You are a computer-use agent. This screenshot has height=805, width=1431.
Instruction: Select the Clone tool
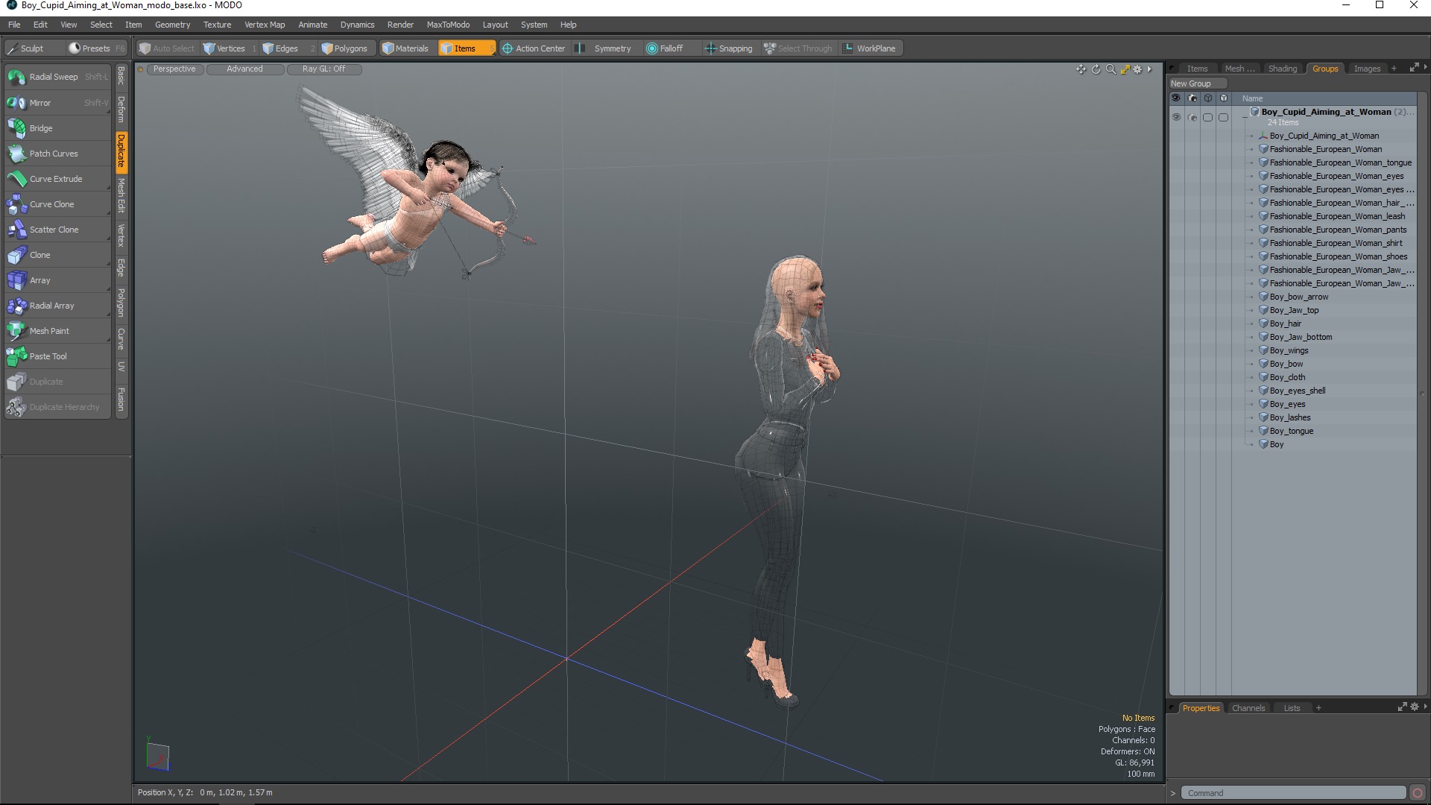click(x=58, y=255)
